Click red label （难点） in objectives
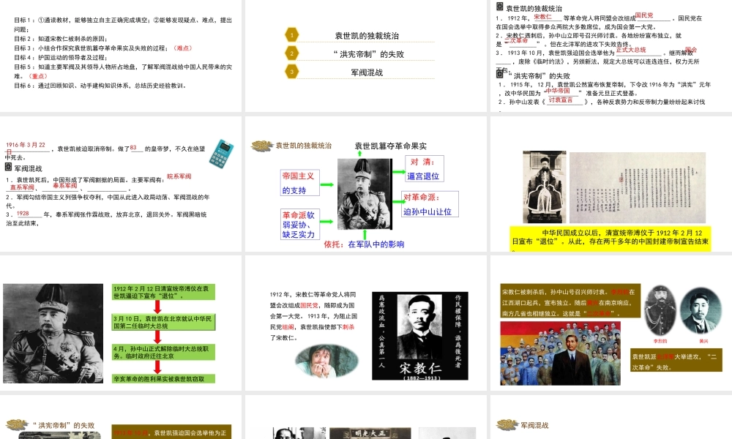This screenshot has width=732, height=439. [182, 48]
